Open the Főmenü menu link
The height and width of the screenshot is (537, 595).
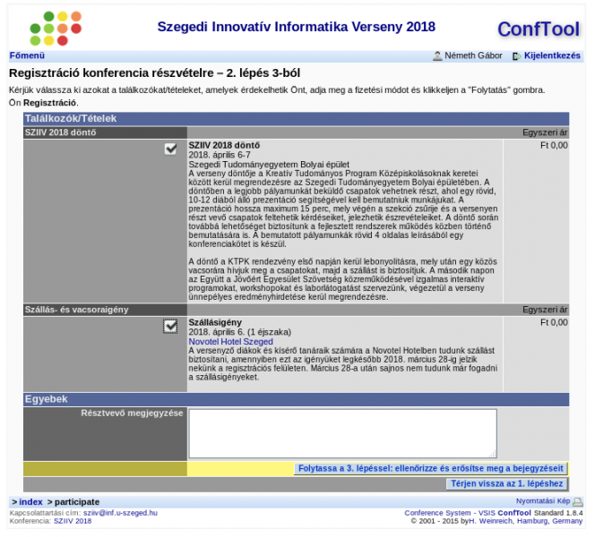pyautogui.click(x=26, y=55)
